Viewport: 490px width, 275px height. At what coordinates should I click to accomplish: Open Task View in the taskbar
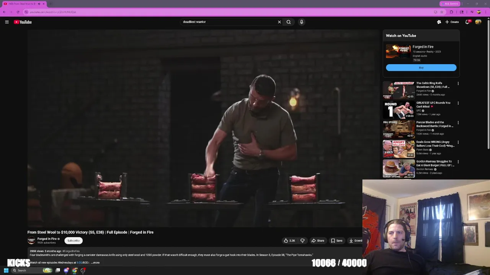pyautogui.click(x=58, y=270)
